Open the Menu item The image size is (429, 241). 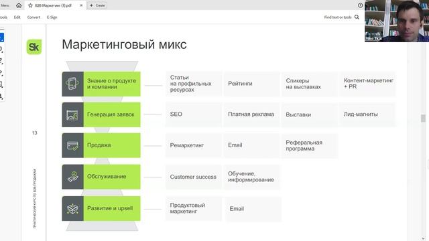pyautogui.click(x=5, y=5)
